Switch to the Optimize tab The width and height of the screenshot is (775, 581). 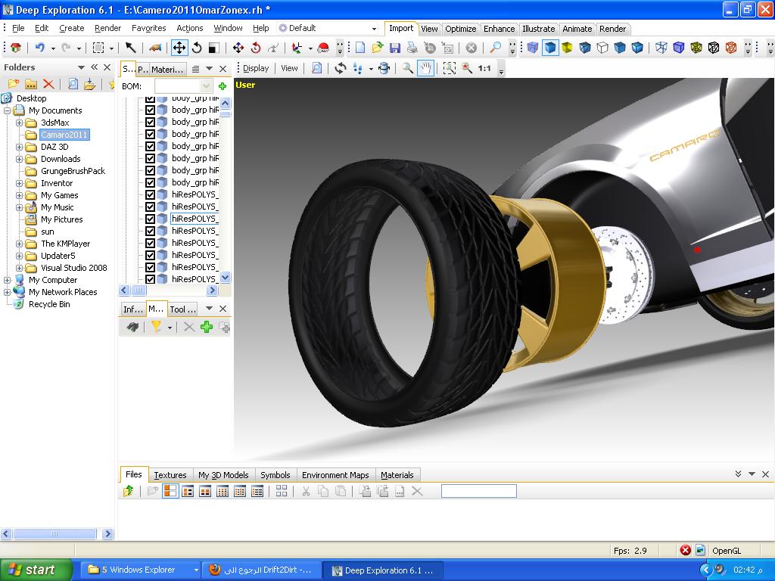461,29
